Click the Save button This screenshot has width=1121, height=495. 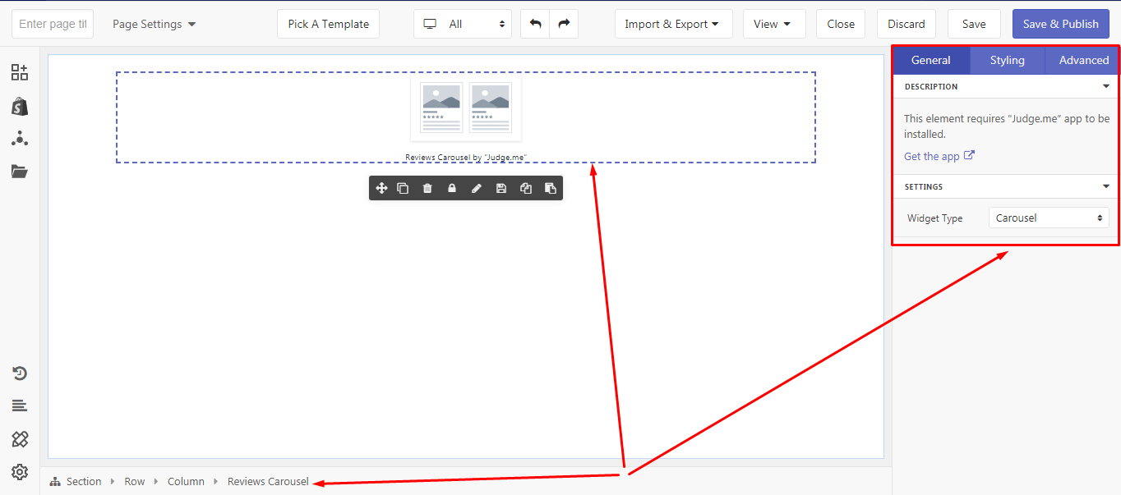974,24
